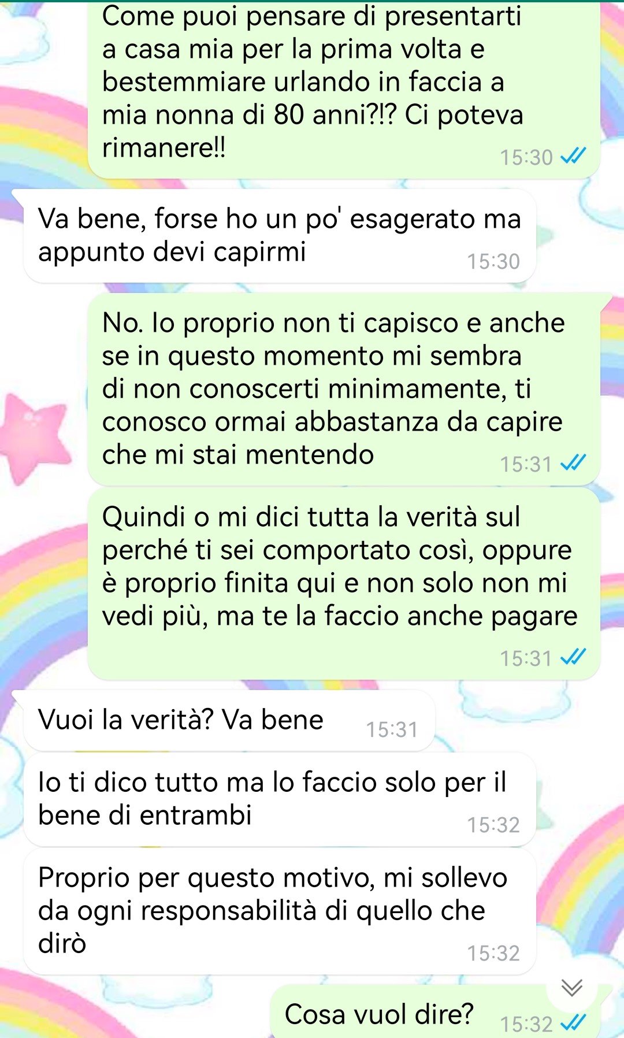Image resolution: width=624 pixels, height=1038 pixels.
Task: Tap message starting 'Quindi o mi dici tutta la verità'
Action: coord(344,584)
